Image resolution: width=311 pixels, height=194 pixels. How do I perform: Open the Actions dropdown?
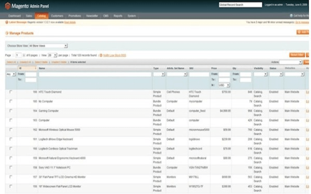(x=291, y=62)
